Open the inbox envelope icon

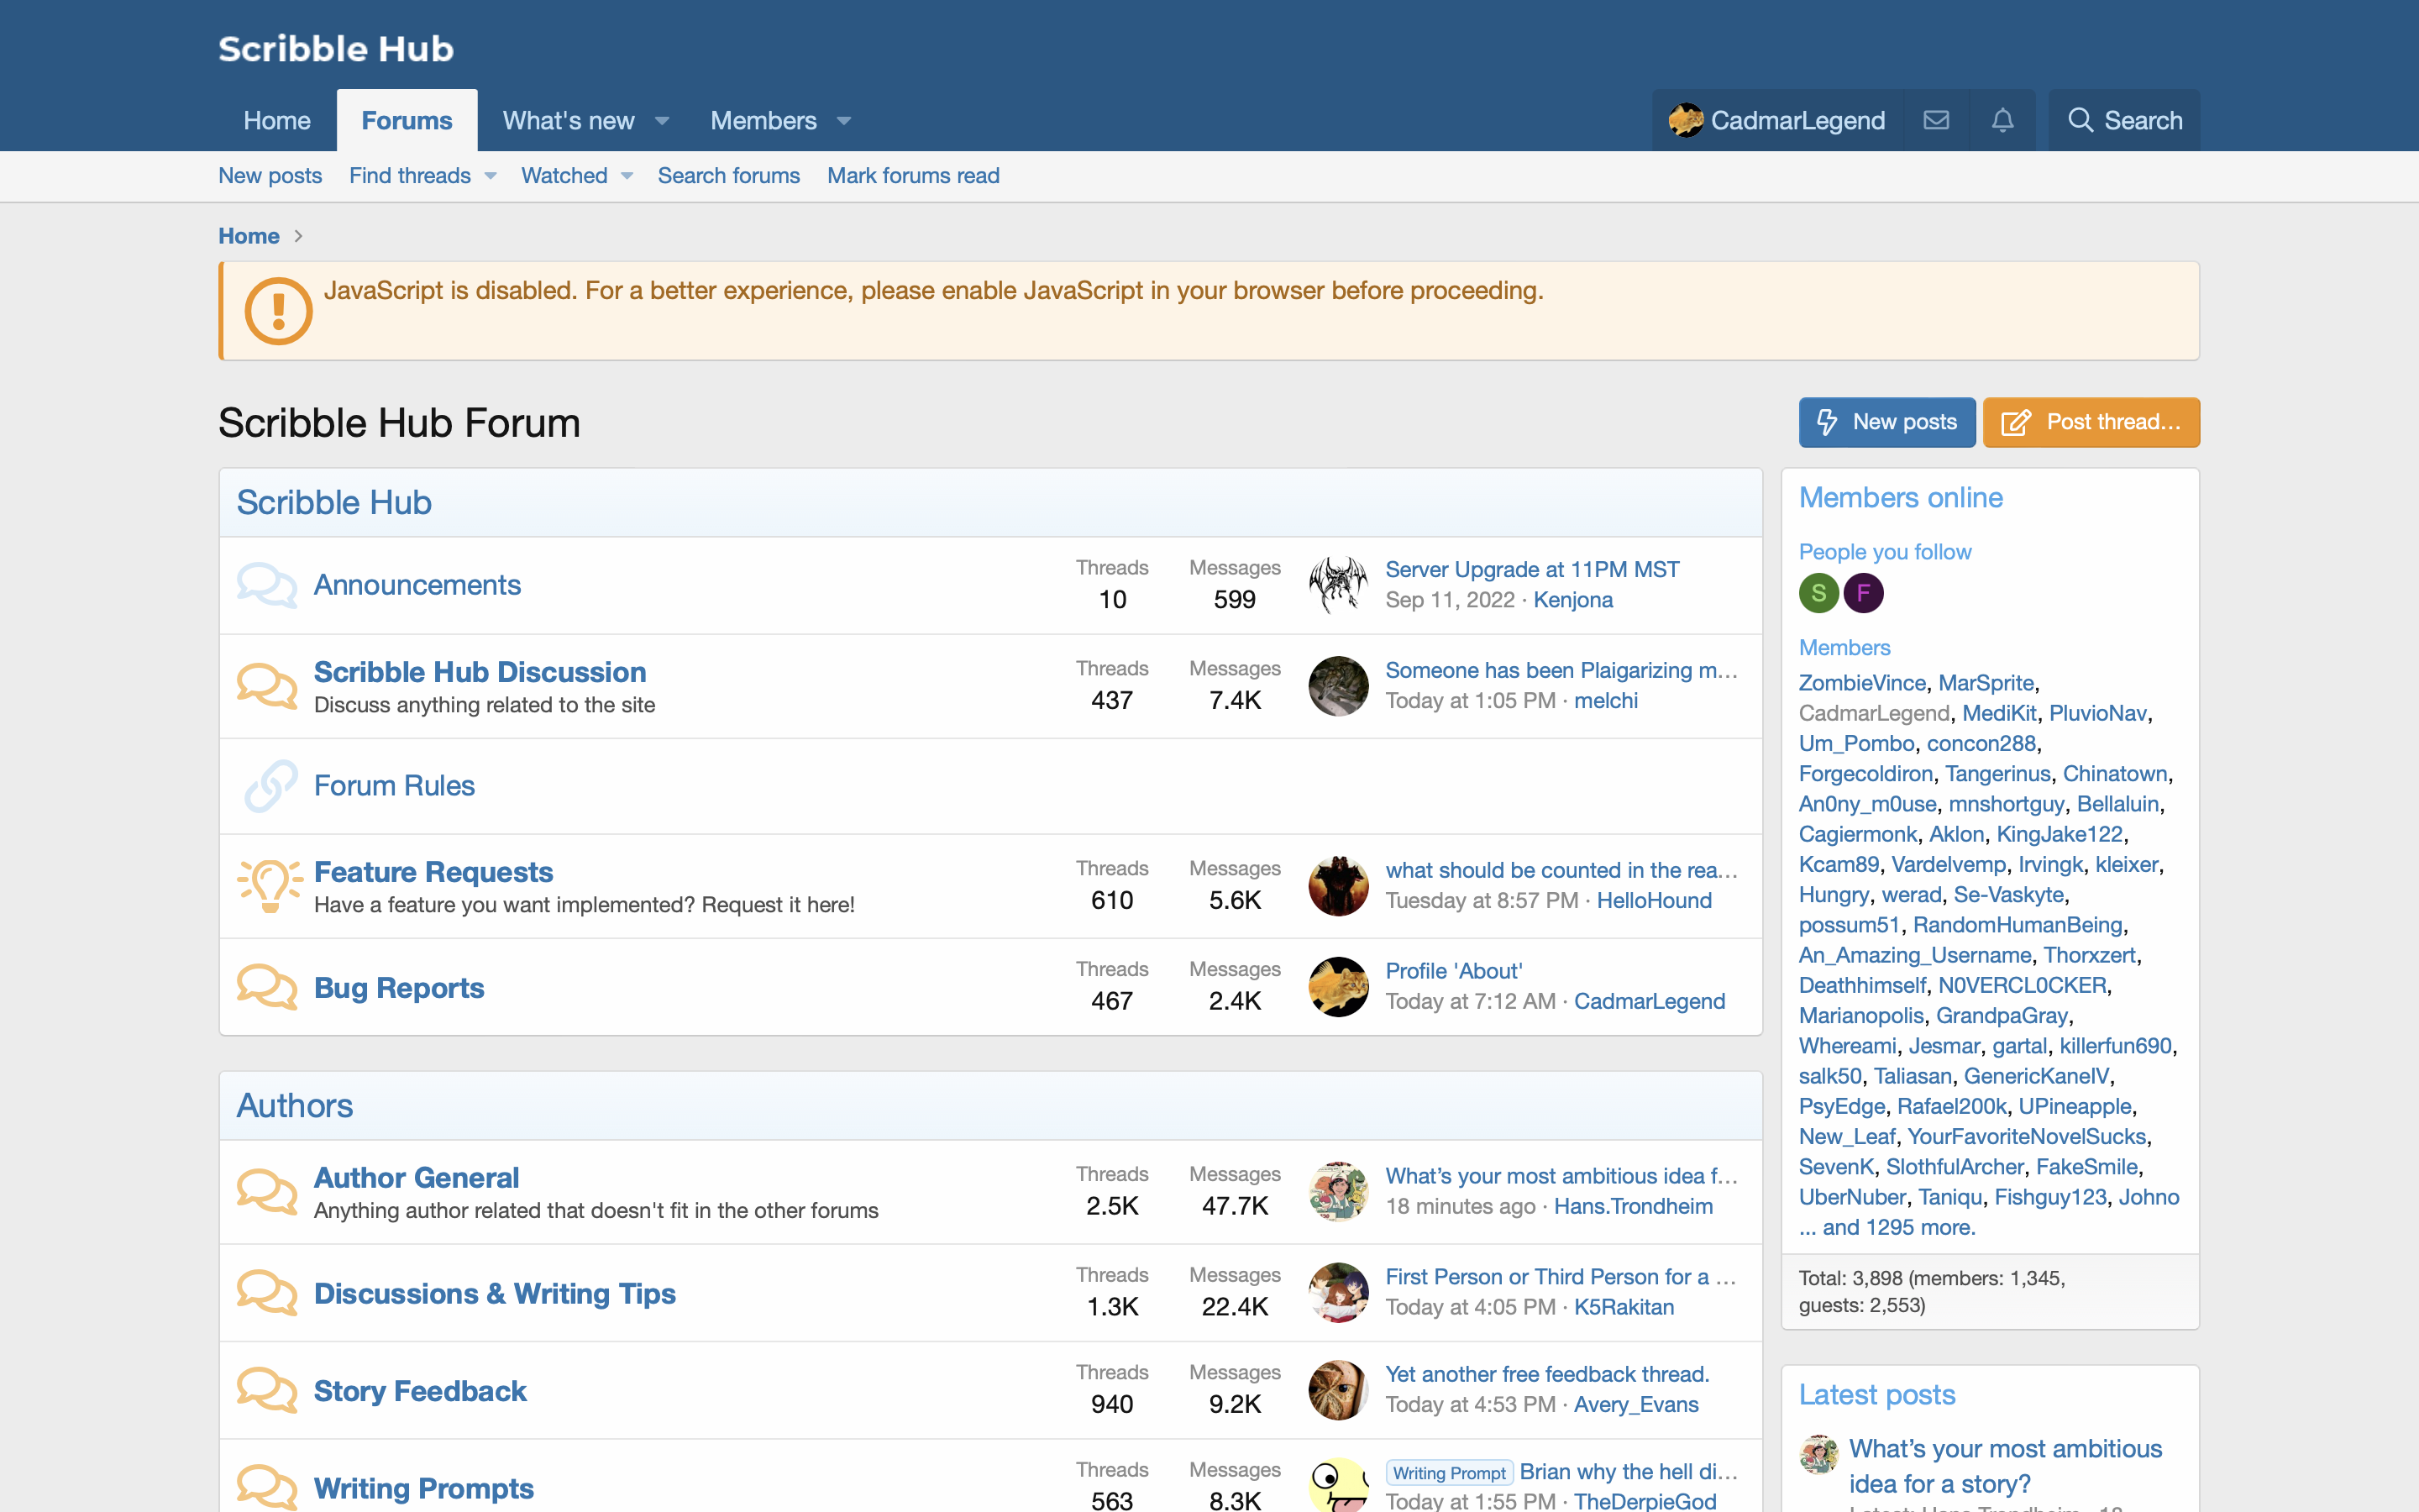point(1936,120)
